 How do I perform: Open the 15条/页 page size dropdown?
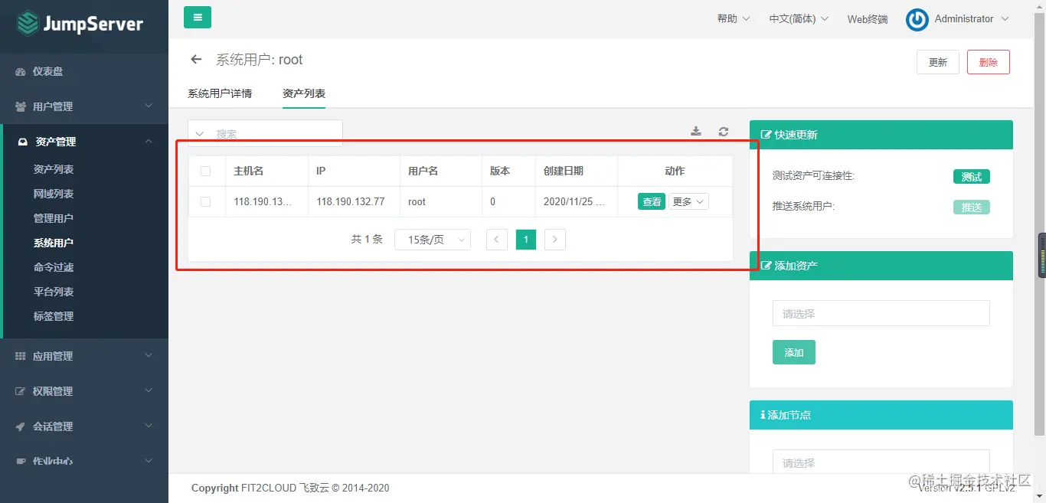tap(432, 239)
